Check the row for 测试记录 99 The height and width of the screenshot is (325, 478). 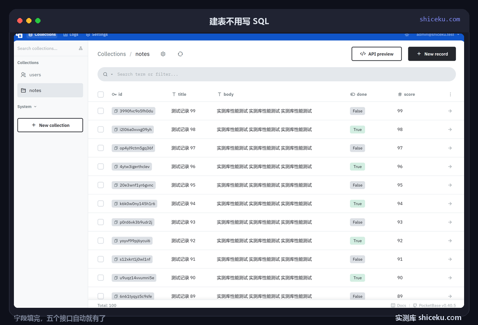[x=101, y=111]
